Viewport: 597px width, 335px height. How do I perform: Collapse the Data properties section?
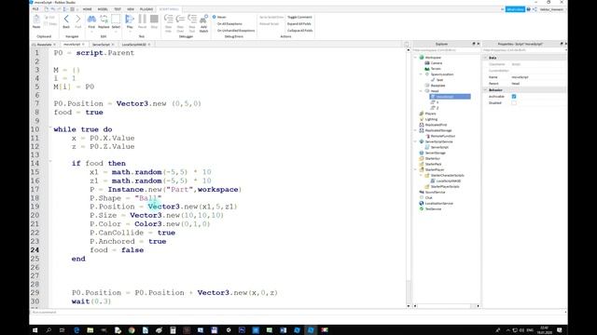click(x=485, y=58)
